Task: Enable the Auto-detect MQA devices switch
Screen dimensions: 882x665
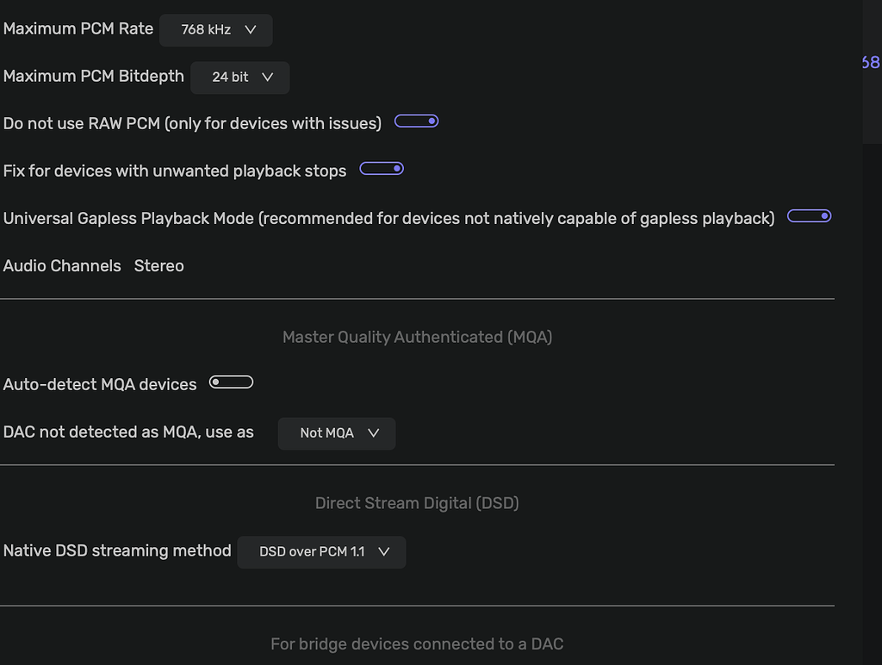Action: tap(232, 382)
